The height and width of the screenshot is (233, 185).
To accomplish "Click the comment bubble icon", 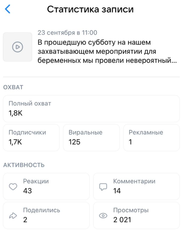I will [103, 187].
